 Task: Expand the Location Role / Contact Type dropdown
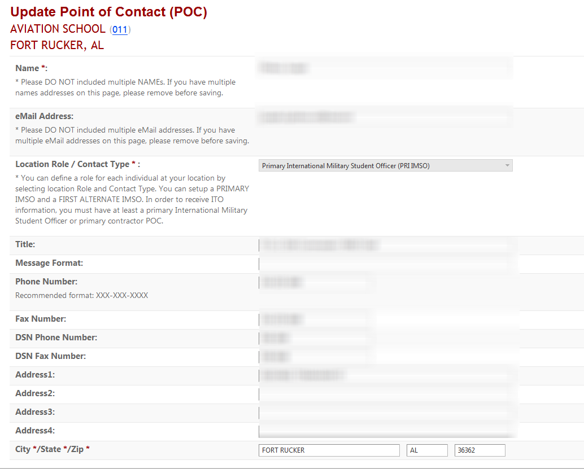(x=386, y=166)
